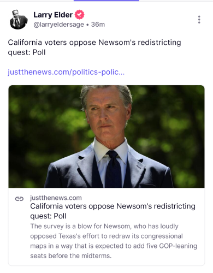This screenshot has width=213, height=273.
Task: Click "quest: Poll" line in card headline
Action: click(48, 216)
